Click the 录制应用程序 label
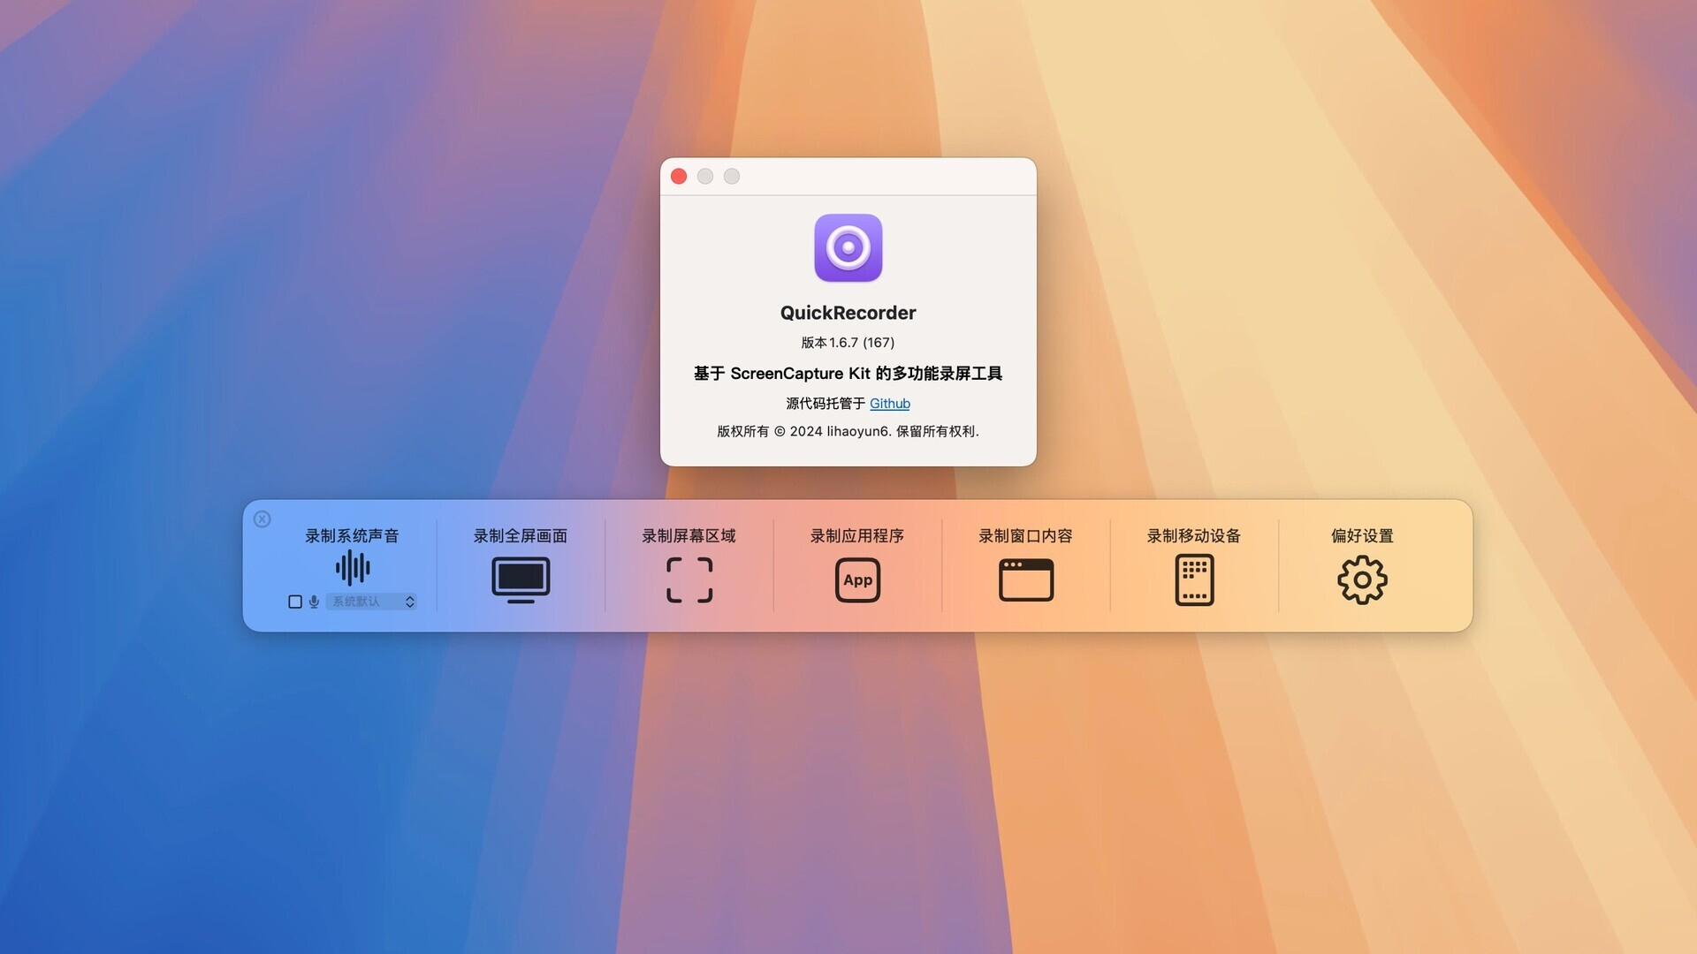 (857, 536)
